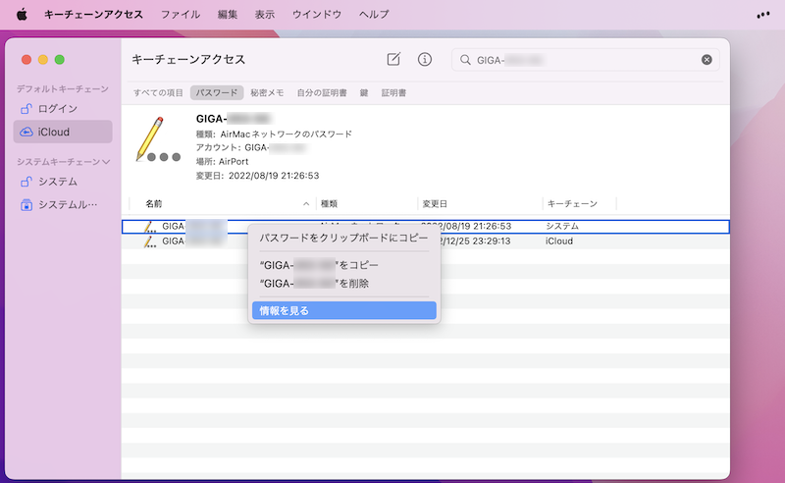The width and height of the screenshot is (785, 483).
Task: Sort list by 変更日 column header
Action: coord(435,203)
